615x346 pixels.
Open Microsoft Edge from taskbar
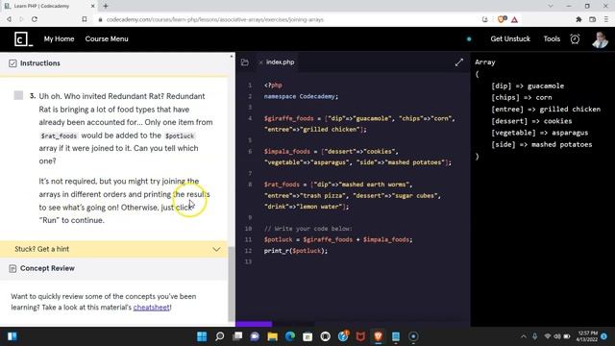coord(290,336)
